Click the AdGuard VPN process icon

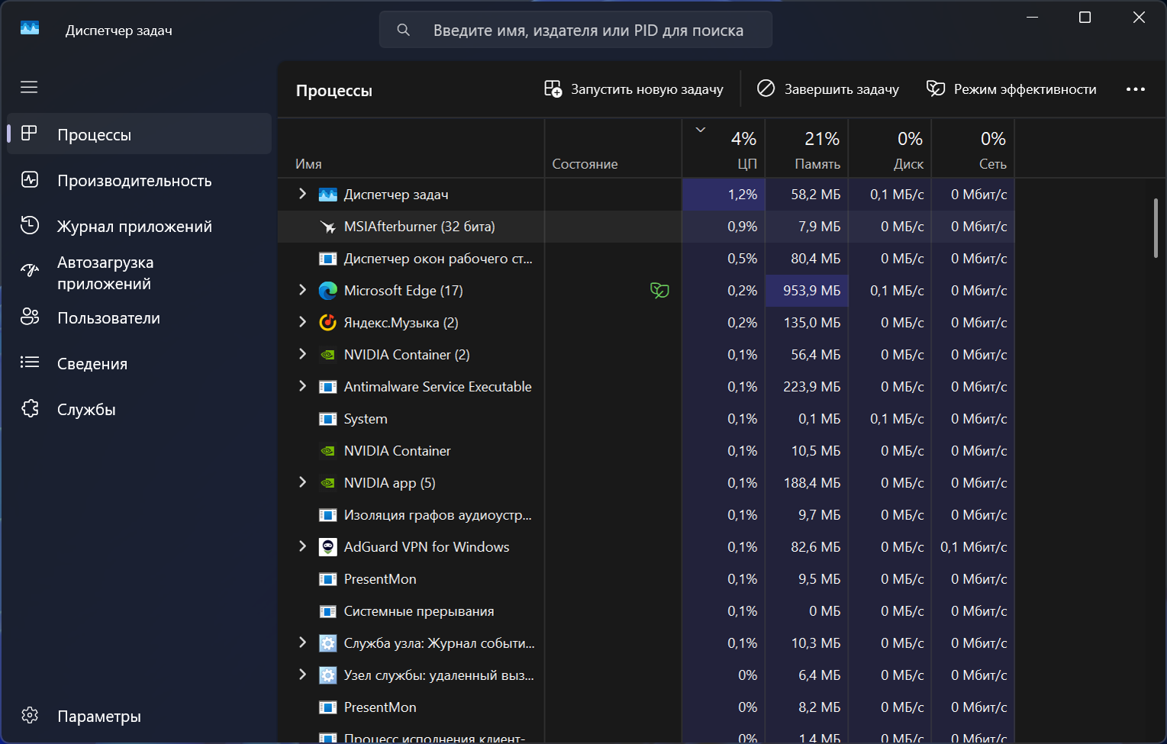tap(327, 547)
